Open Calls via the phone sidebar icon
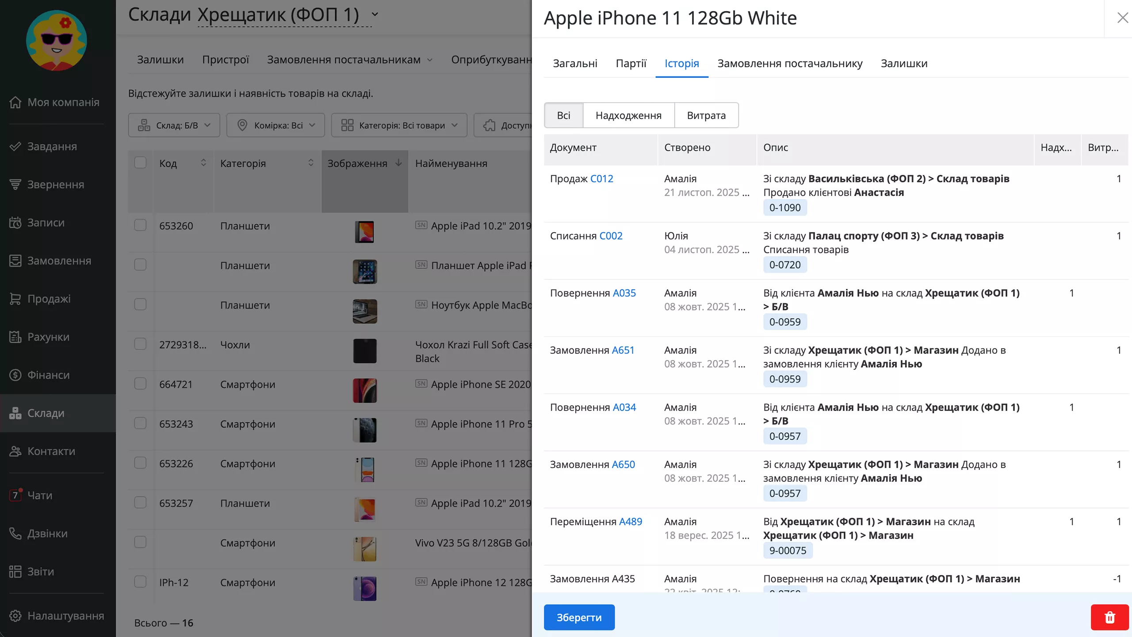 click(x=15, y=533)
